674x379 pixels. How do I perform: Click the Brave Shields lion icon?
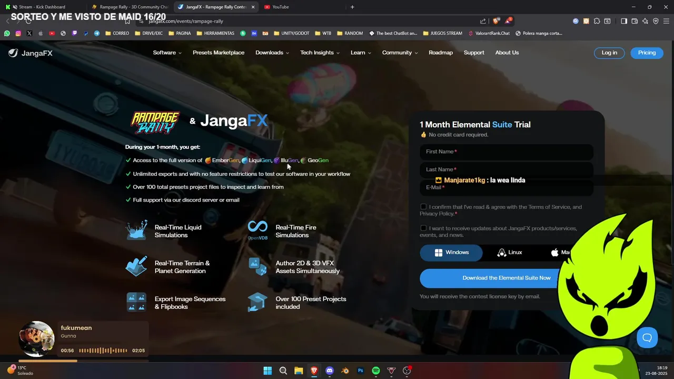[495, 21]
